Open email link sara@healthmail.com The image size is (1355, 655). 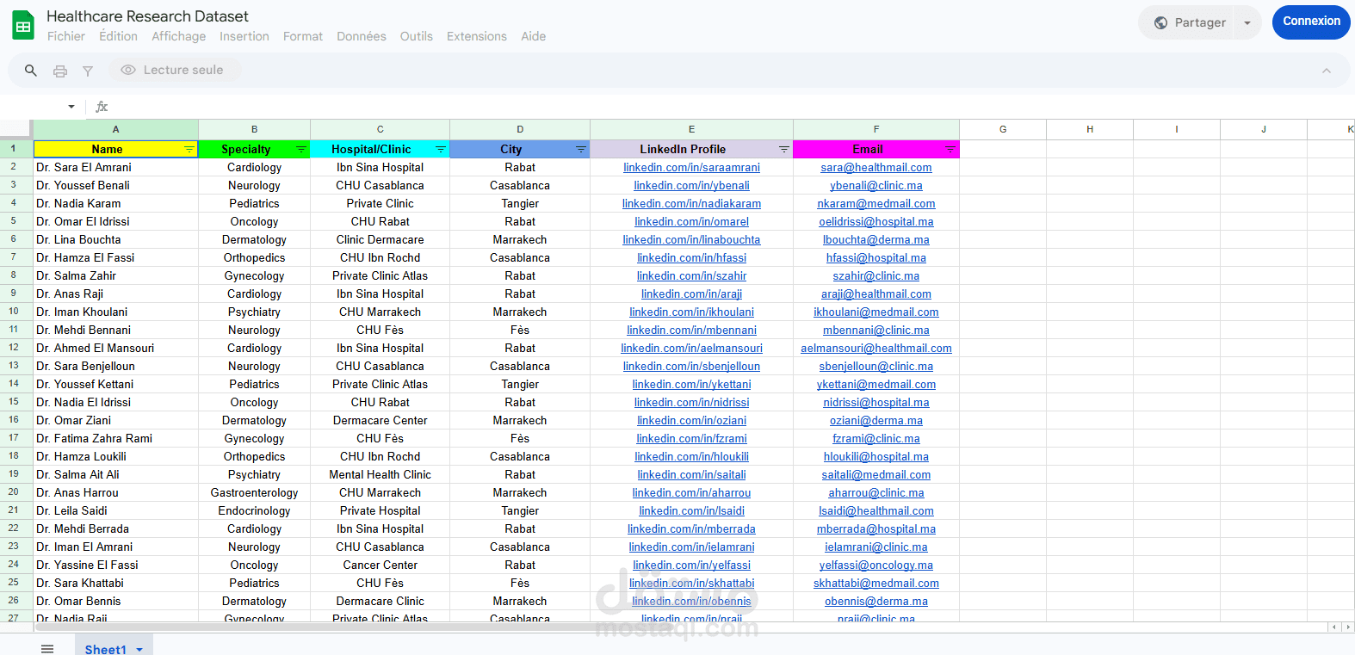[876, 168]
